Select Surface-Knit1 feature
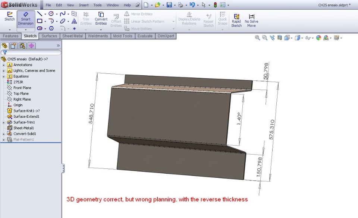Image resolution: width=358 pixels, height=218 pixels. 26,111
